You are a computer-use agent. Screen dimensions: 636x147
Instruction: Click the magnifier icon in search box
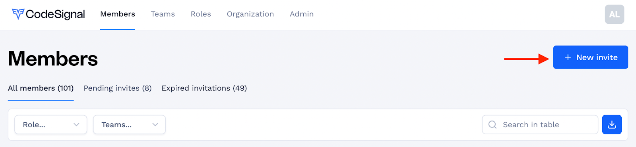point(493,124)
